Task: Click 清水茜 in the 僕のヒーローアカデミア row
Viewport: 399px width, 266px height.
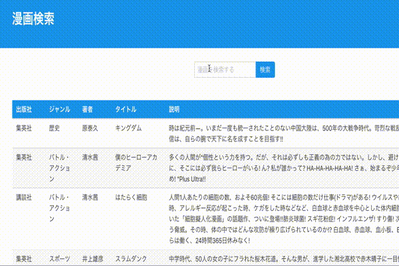Action: pyautogui.click(x=90, y=158)
